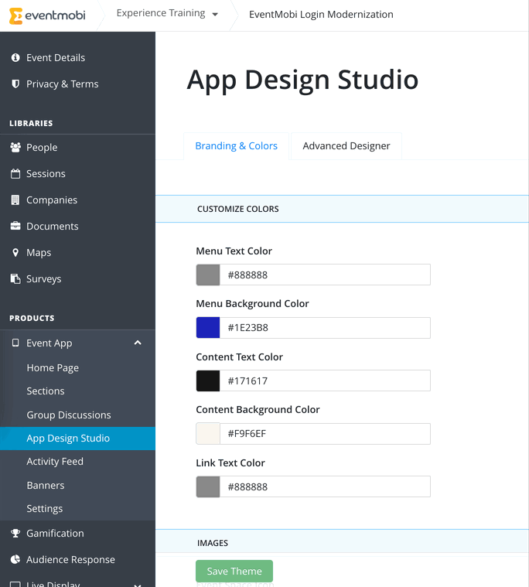
Task: Click the Maps pin icon
Action: (15, 253)
